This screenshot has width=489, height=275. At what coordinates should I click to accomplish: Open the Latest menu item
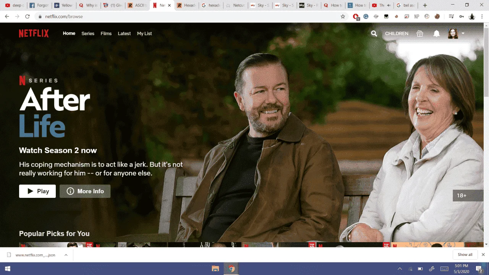tap(124, 34)
